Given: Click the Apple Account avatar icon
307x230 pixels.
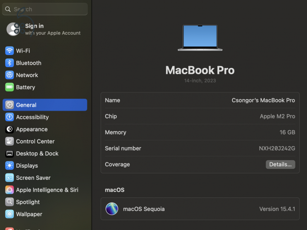Looking at the screenshot, I should 13,29.
